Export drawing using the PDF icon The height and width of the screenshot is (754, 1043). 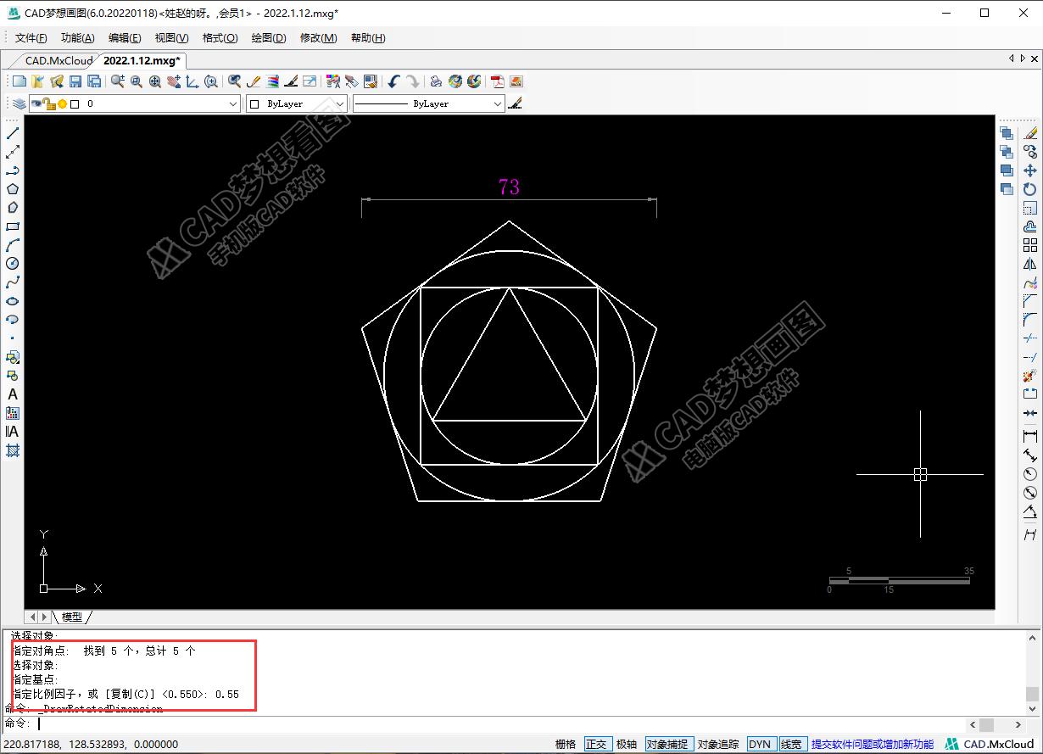pyautogui.click(x=497, y=81)
